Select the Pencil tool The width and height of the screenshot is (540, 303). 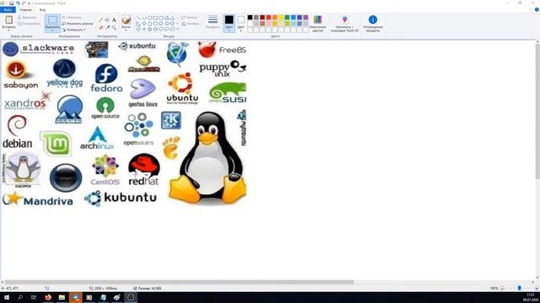(100, 20)
